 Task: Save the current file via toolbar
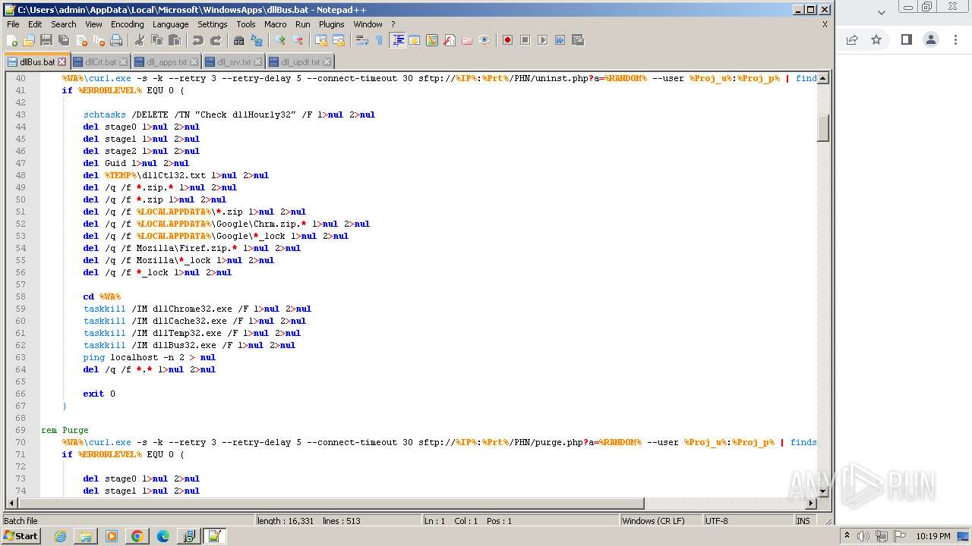tap(46, 40)
